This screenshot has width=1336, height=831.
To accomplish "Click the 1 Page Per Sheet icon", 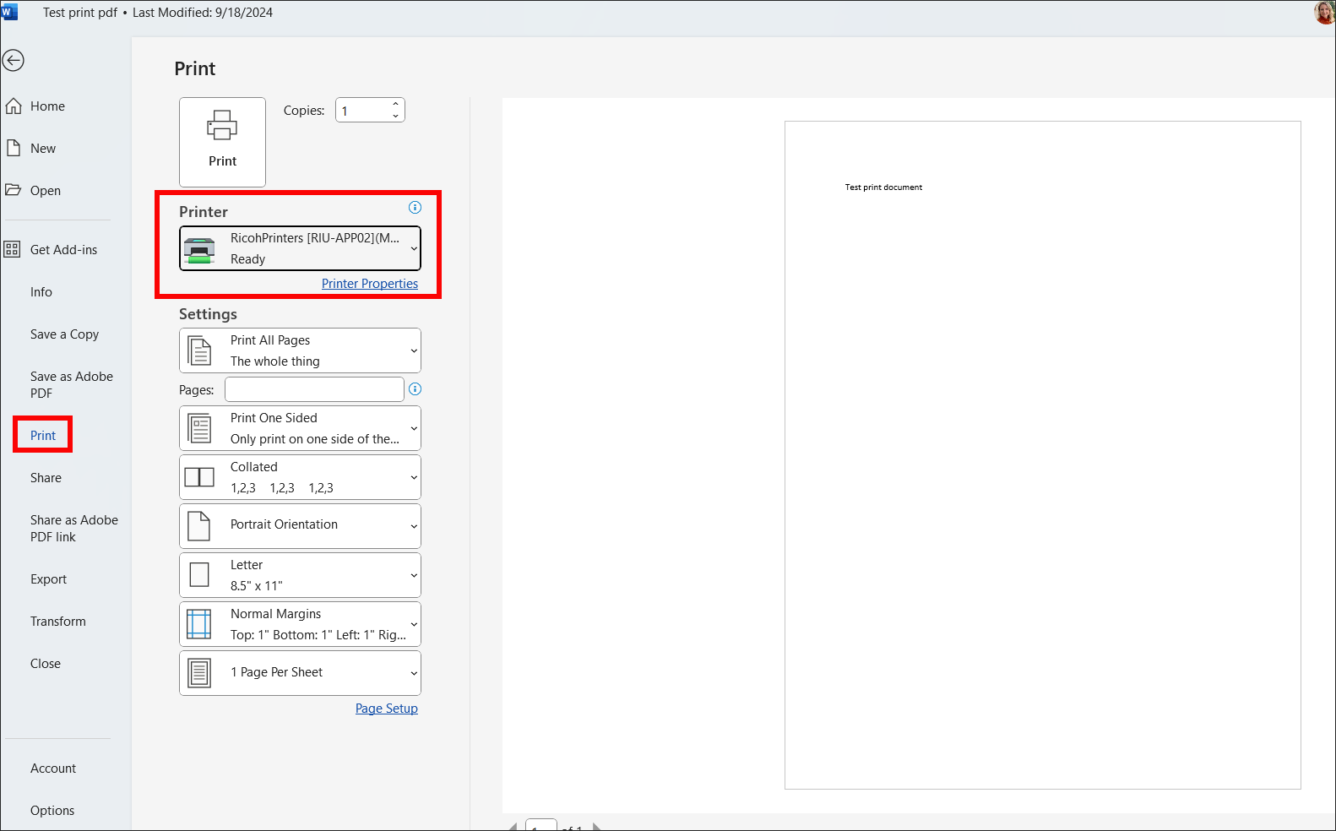I will coord(199,673).
